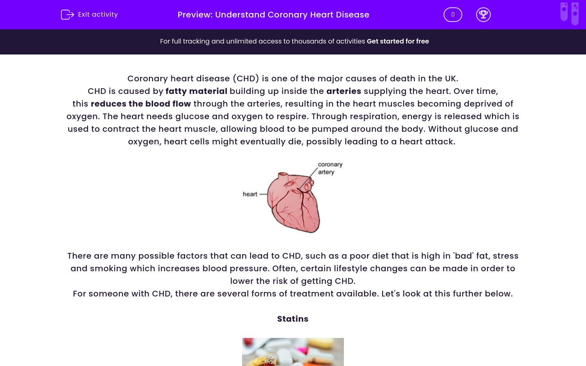The image size is (586, 366).
Task: Click the right test tube graphic
Action: [x=575, y=13]
